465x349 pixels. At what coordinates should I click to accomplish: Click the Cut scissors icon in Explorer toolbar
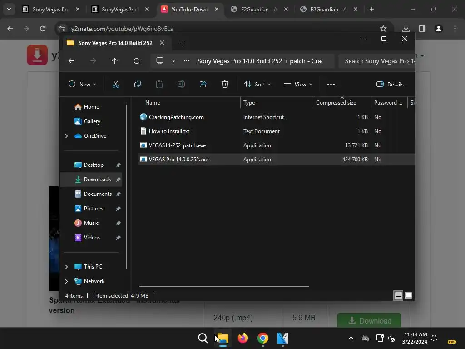click(116, 84)
